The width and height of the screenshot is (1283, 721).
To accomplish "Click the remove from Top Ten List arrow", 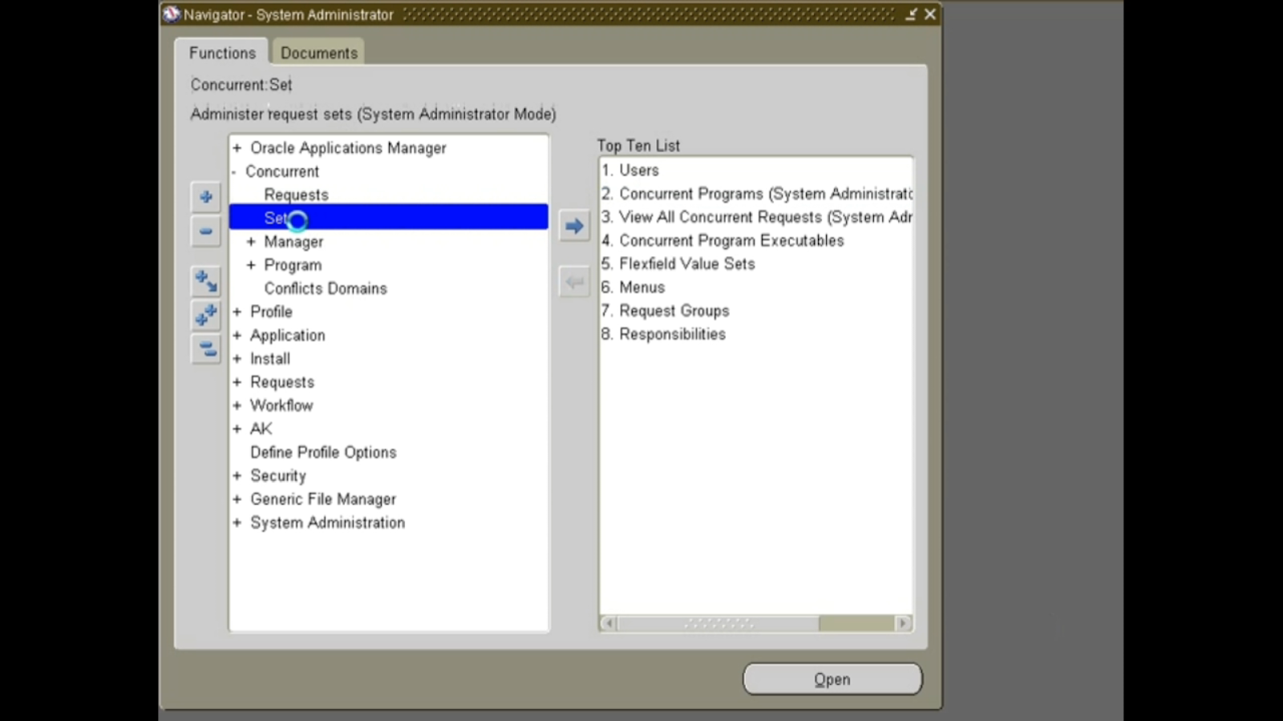I will [573, 281].
